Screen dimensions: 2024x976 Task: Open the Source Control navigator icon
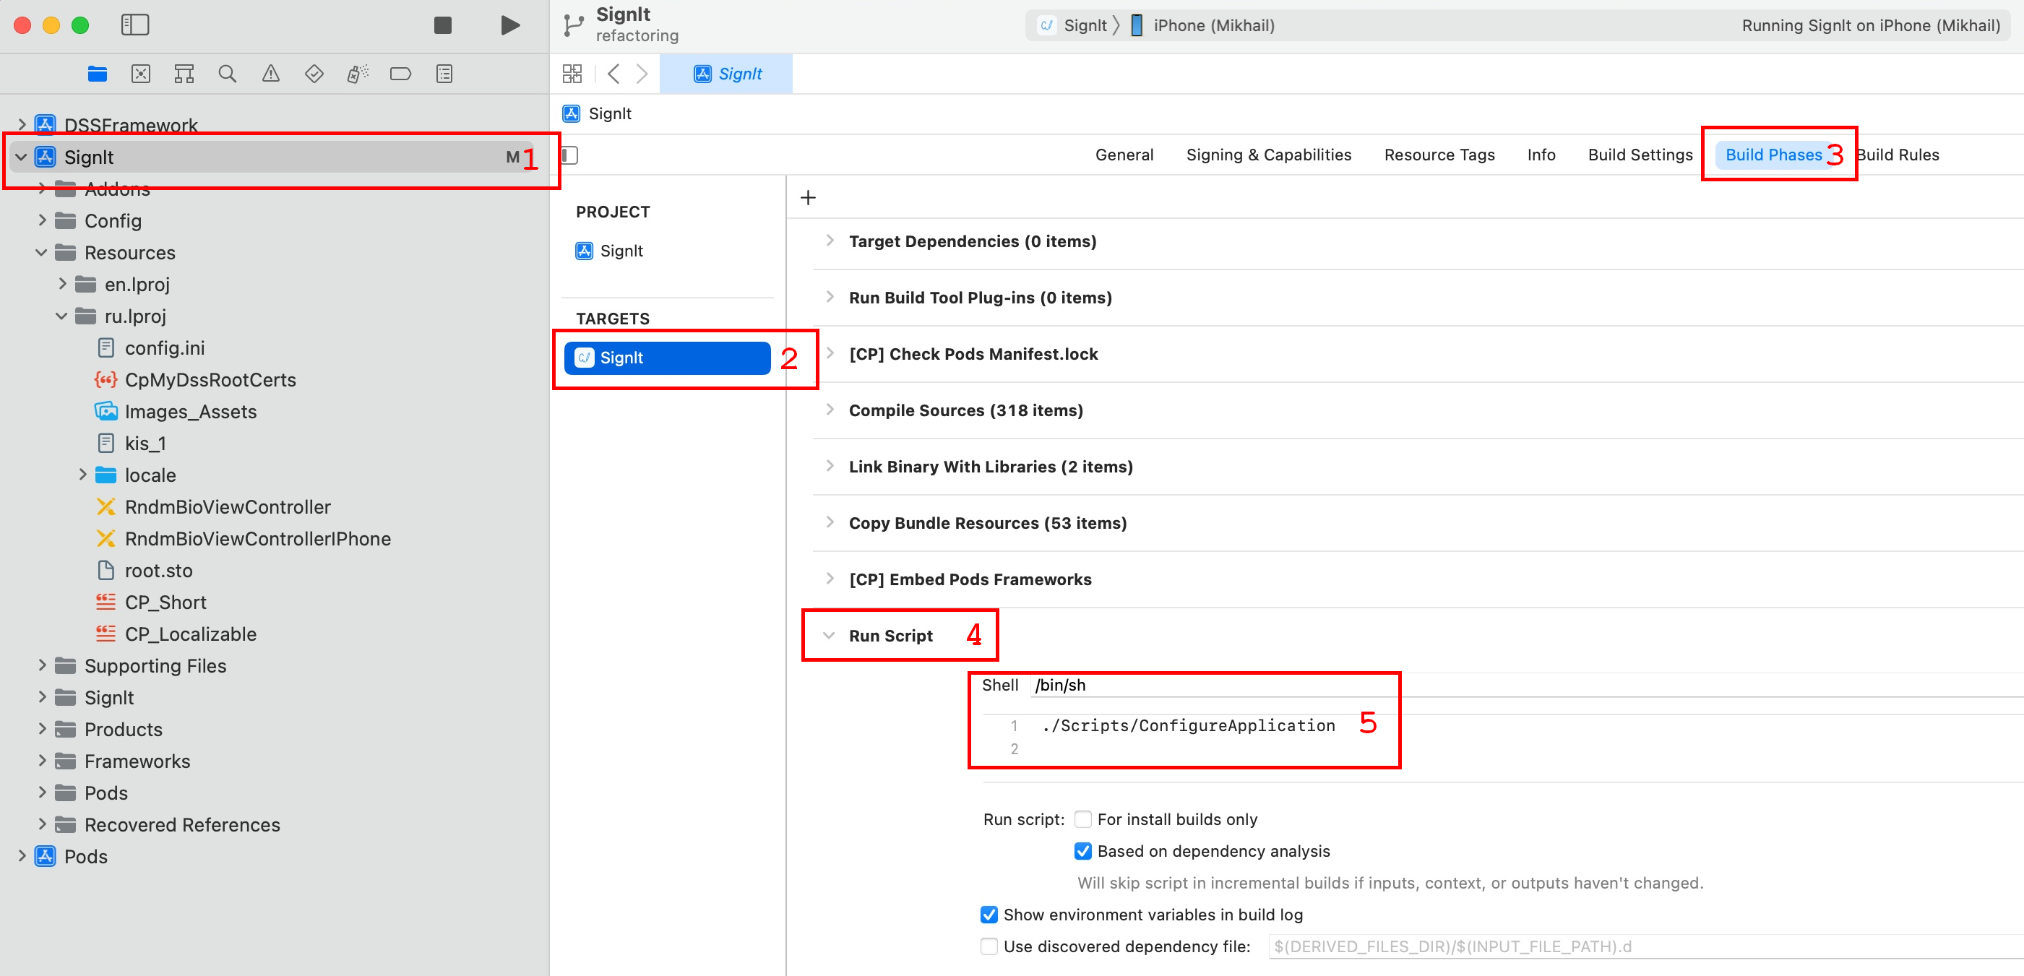coord(141,74)
